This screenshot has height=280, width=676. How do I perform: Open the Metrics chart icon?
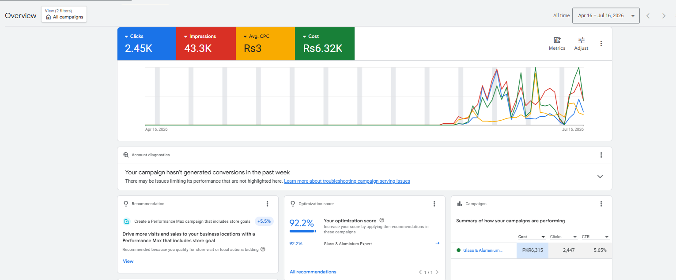(557, 40)
